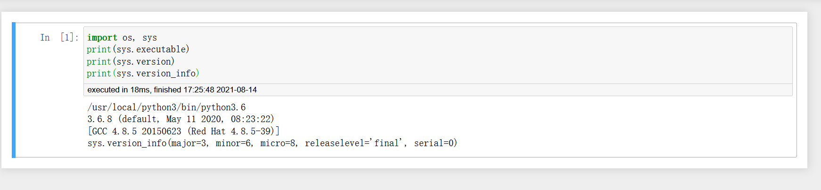The image size is (821, 190).
Task: Click the gray area below the notebook cell
Action: coord(410,180)
